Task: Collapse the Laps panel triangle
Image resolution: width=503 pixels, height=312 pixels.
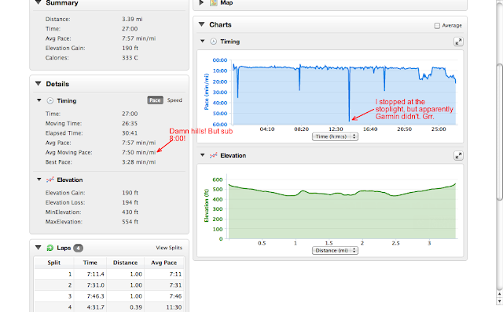Action: click(x=39, y=248)
